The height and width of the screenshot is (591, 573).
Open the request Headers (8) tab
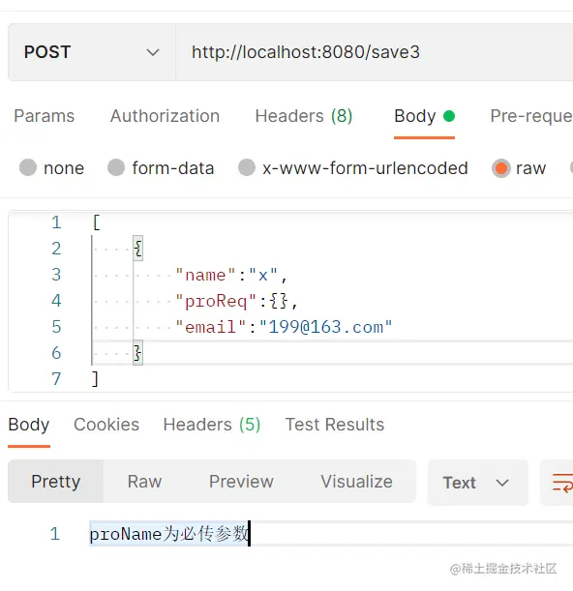coord(304,116)
